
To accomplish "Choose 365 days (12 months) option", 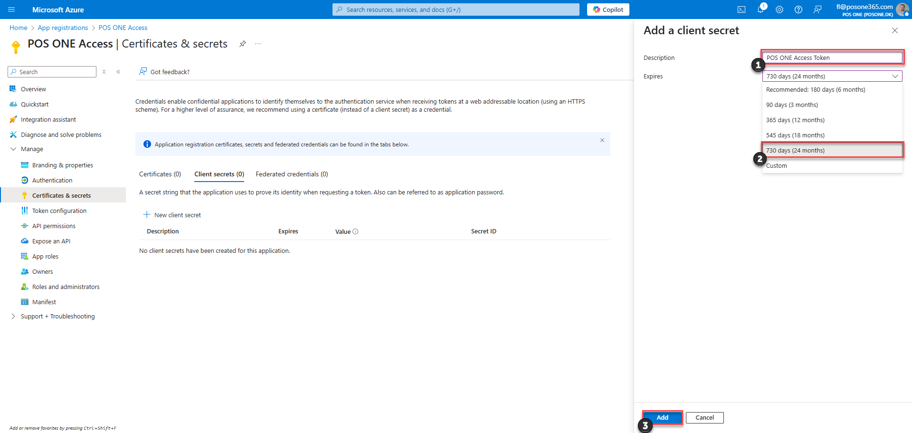I will click(832, 120).
